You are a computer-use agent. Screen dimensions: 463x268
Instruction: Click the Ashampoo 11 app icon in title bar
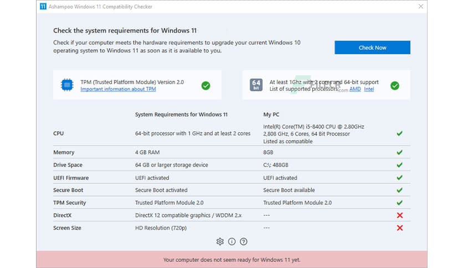(x=43, y=6)
